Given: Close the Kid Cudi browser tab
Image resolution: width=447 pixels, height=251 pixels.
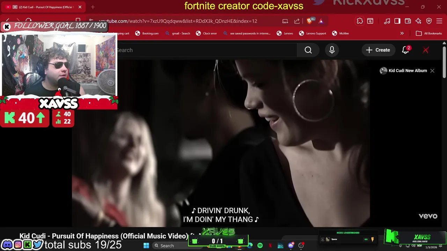Looking at the screenshot, I should tap(80, 7).
